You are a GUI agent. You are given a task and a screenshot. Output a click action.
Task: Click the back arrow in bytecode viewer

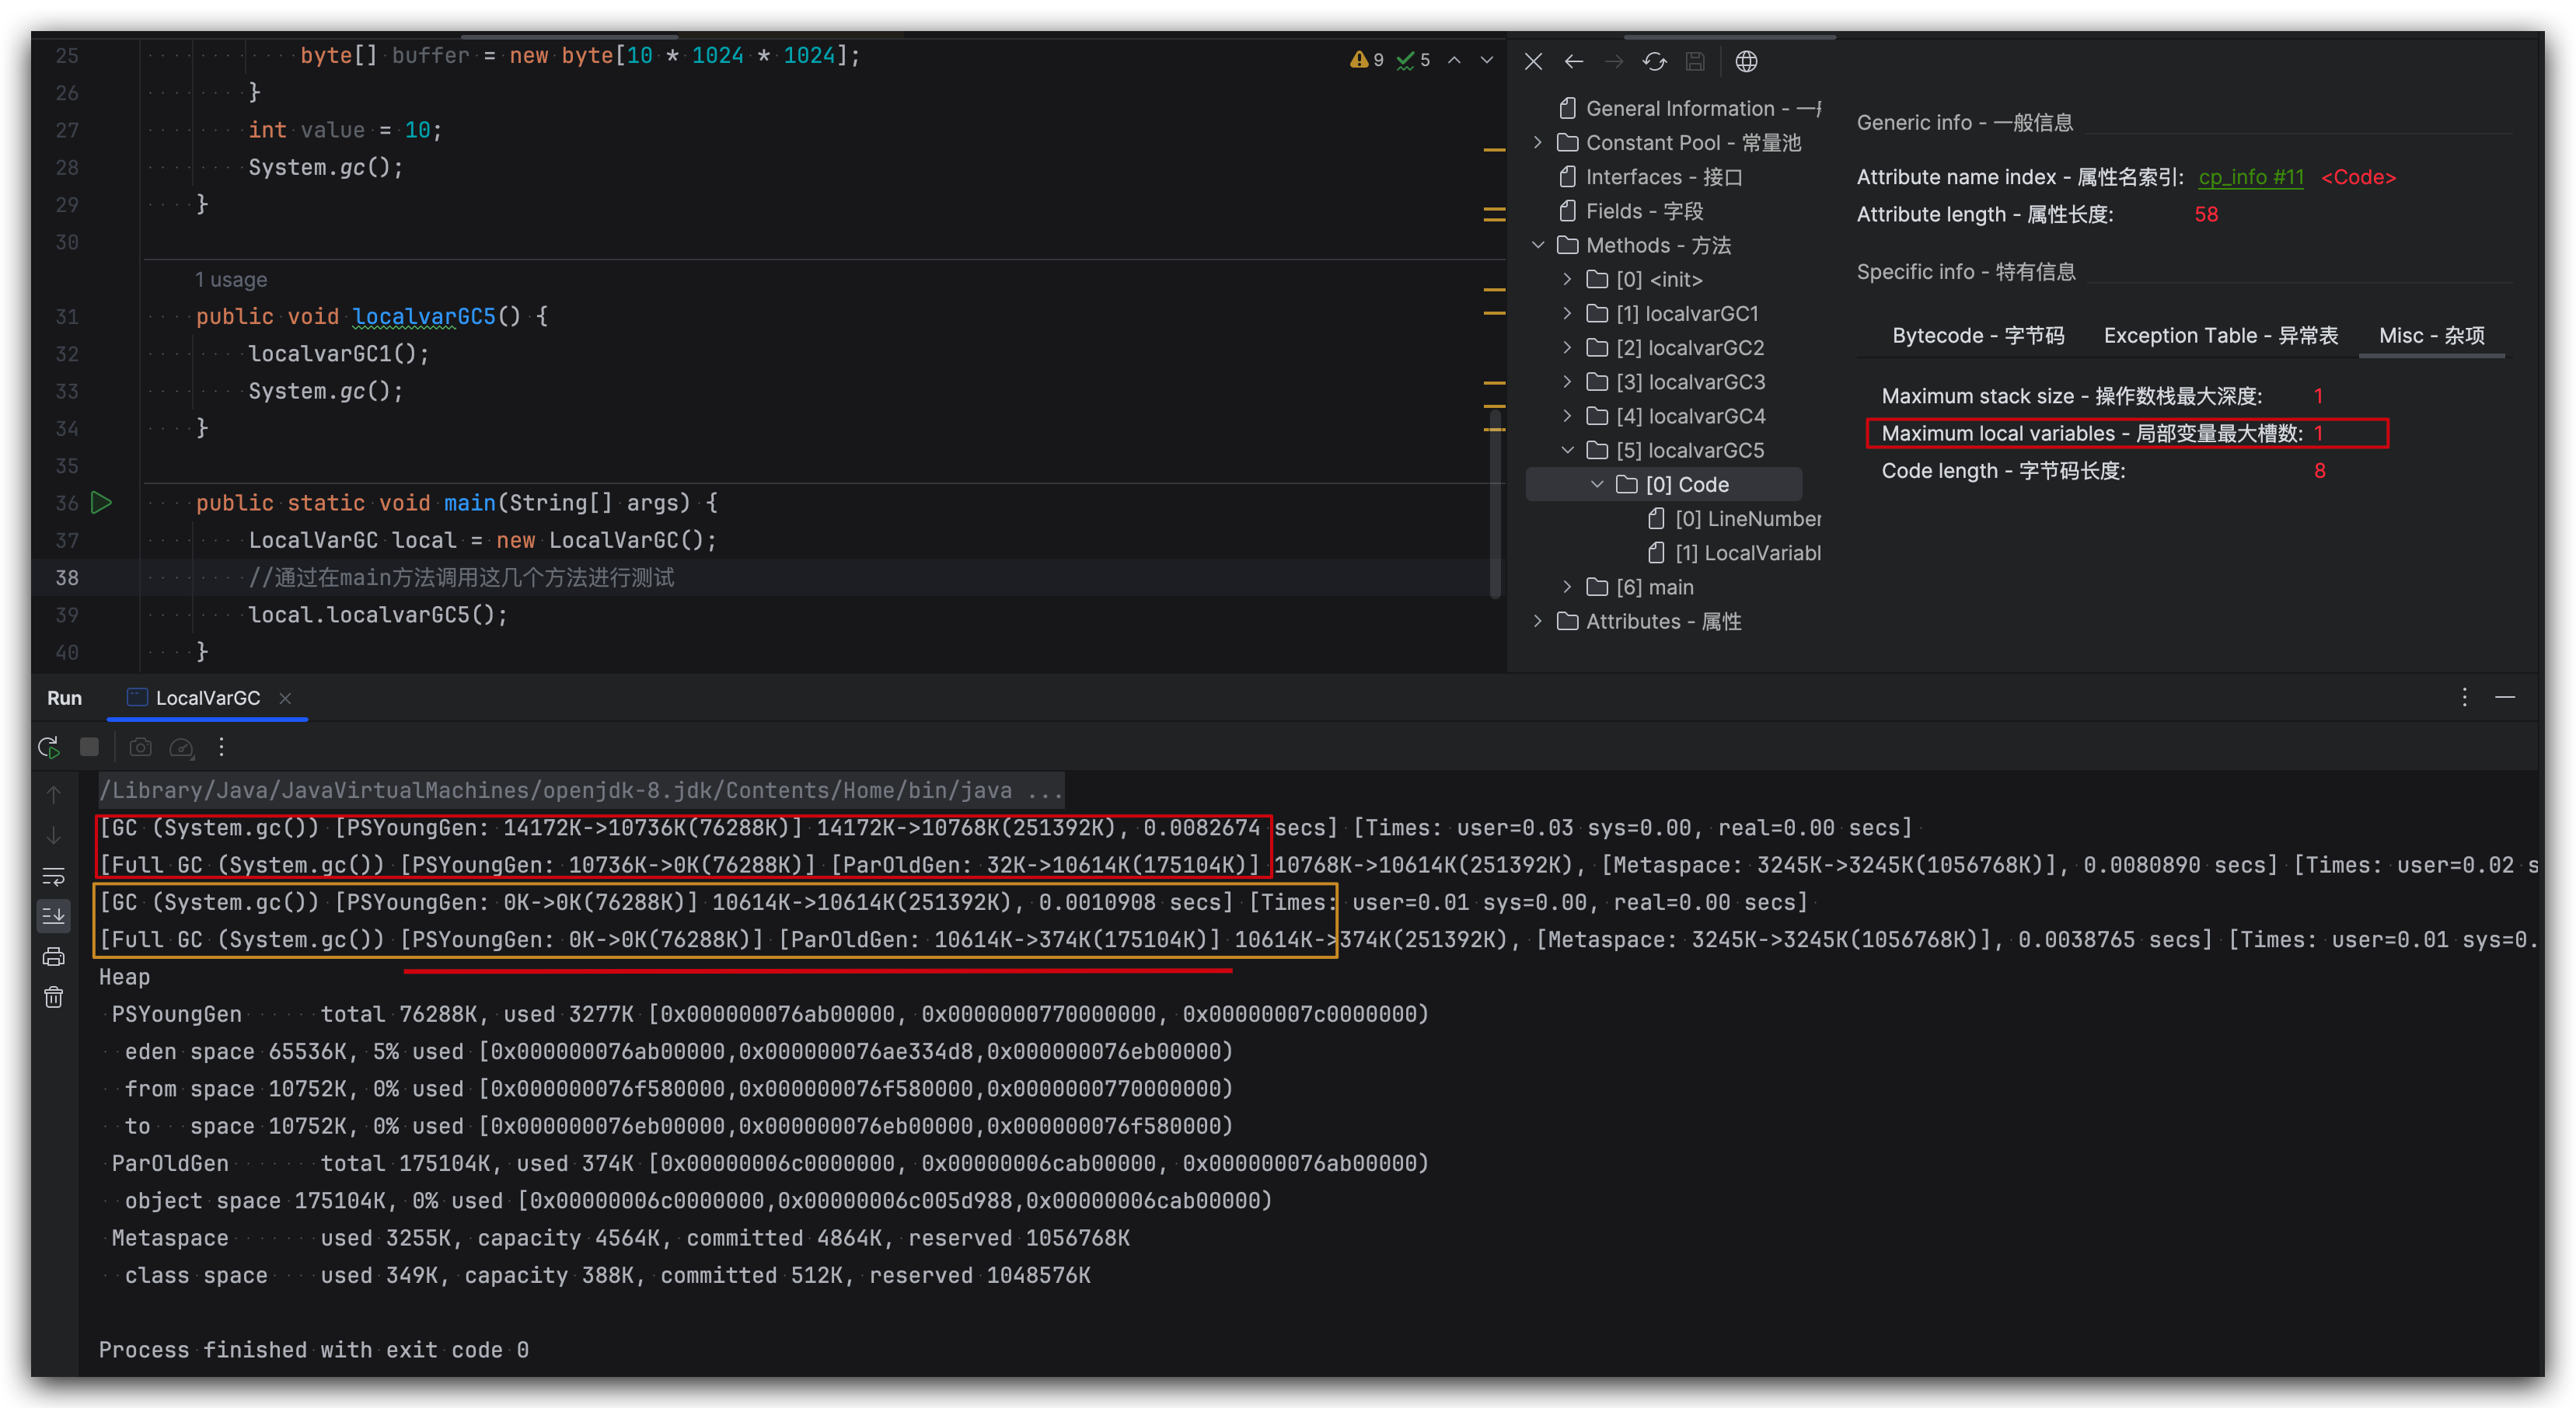coord(1574,62)
